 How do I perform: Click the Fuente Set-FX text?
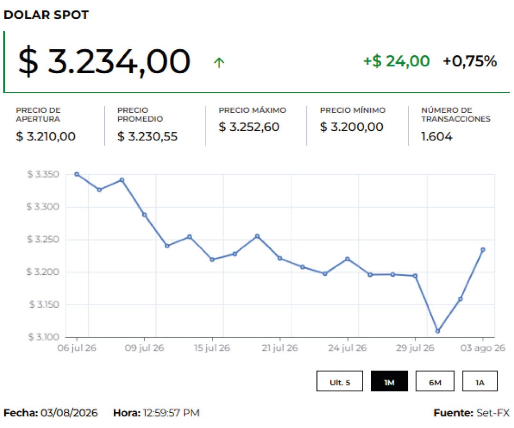[x=471, y=413]
